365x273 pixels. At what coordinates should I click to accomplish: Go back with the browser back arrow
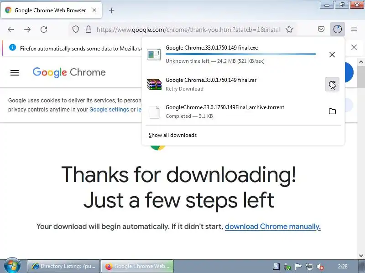point(11,30)
